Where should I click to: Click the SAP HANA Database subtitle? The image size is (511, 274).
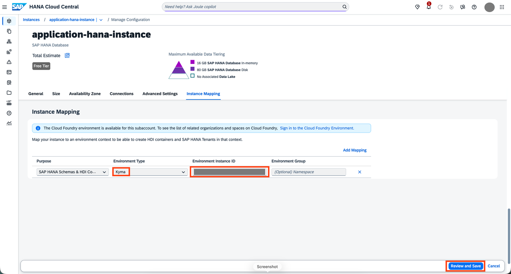[50, 45]
